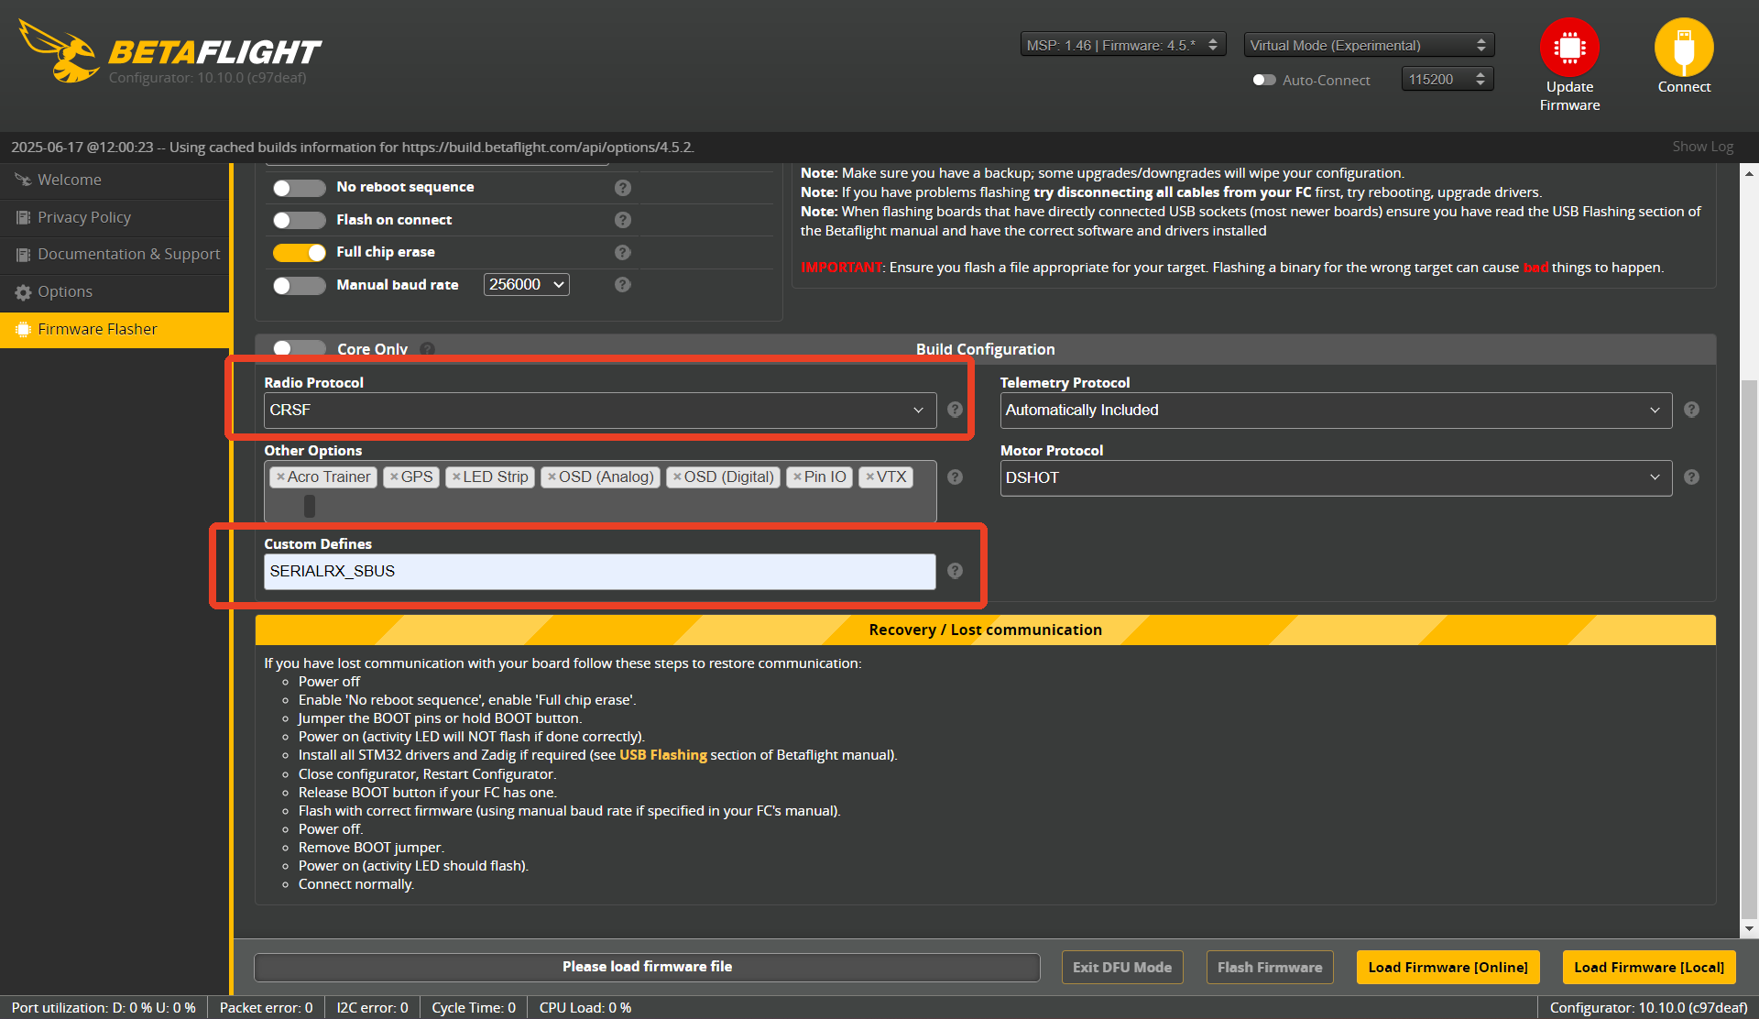
Task: Open help for No reboot sequence
Action: pyautogui.click(x=623, y=188)
